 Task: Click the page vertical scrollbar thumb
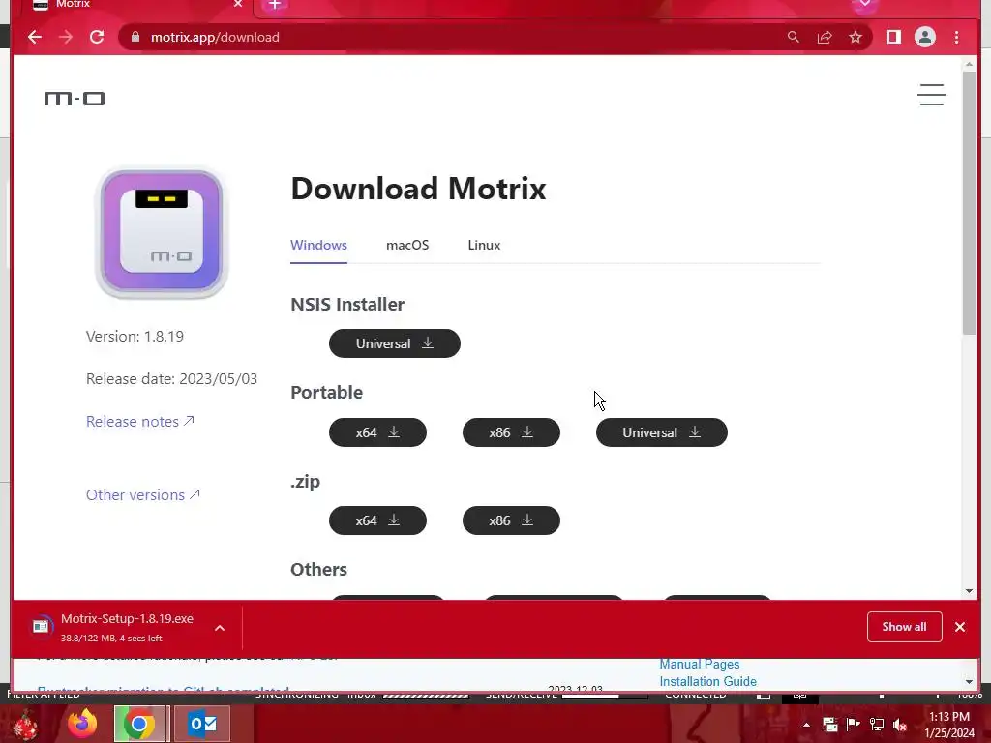[x=969, y=202]
